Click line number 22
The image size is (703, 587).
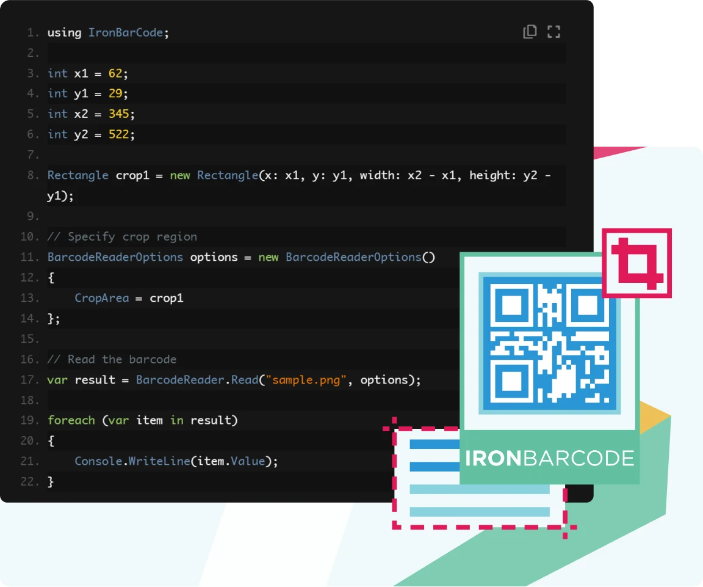click(x=29, y=481)
